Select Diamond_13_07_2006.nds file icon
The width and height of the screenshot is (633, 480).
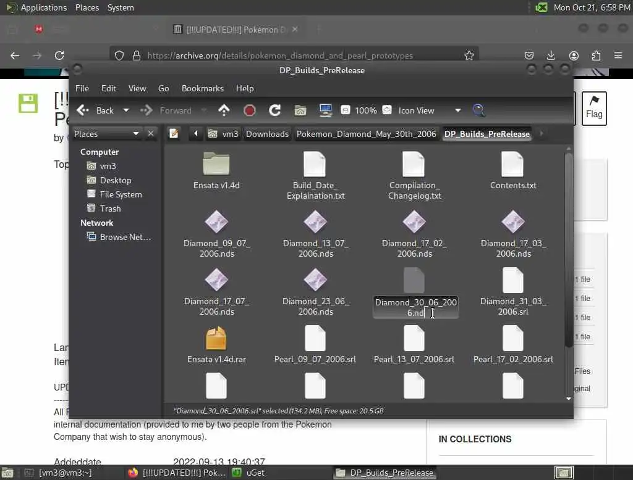click(315, 222)
